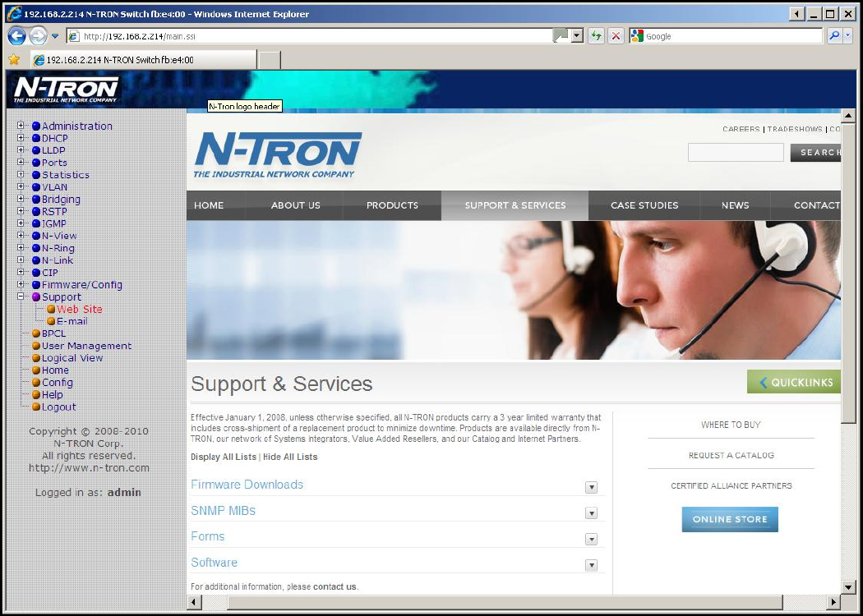Click the Refresh page icon
863x616 pixels.
[x=595, y=36]
